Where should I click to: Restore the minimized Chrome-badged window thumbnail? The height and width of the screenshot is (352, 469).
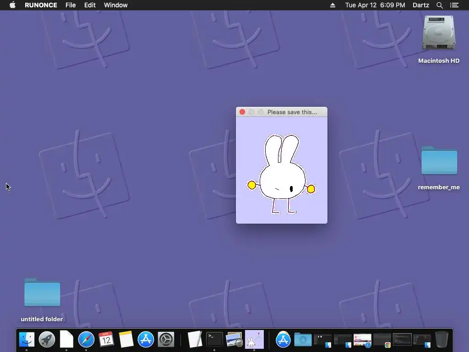382,341
